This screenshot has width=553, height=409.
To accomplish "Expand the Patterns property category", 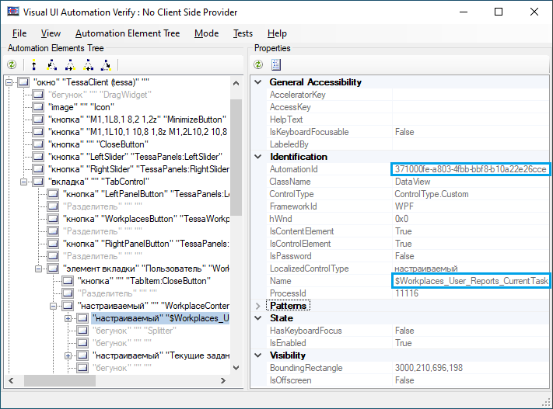I will [x=258, y=306].
